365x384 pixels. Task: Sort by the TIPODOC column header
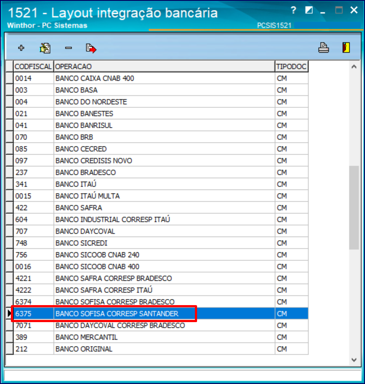tap(291, 66)
